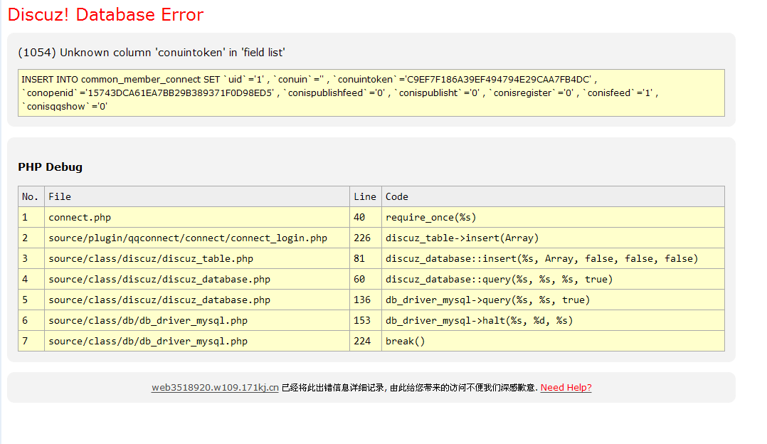Screen dimensions: 767x444
Task: Select the discuz_table->insert(Array) code cell
Action: click(462, 238)
